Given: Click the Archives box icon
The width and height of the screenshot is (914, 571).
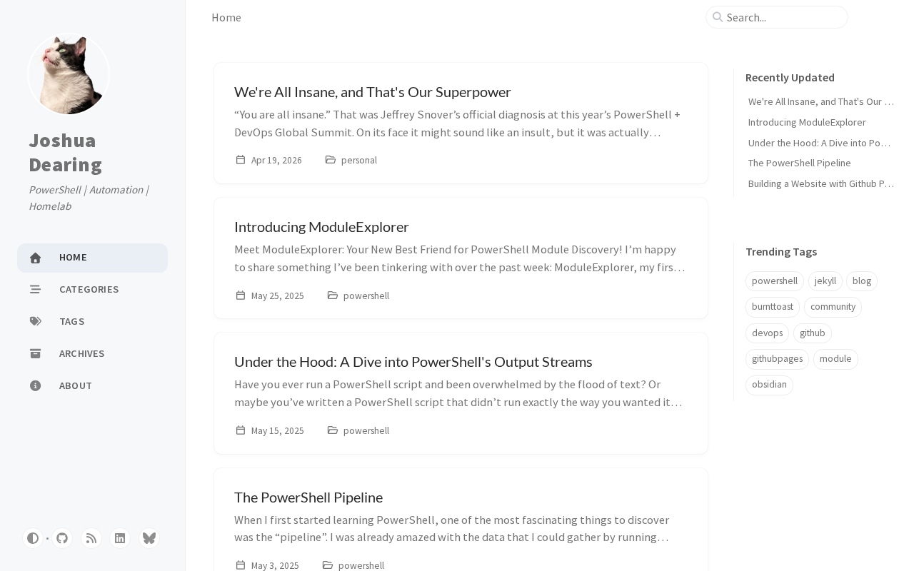Looking at the screenshot, I should point(36,353).
